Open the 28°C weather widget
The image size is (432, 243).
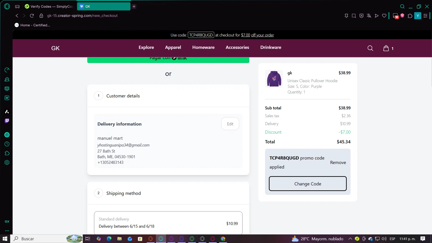[317, 239]
